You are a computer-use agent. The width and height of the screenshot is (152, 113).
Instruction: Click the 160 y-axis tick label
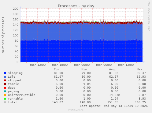16,19
